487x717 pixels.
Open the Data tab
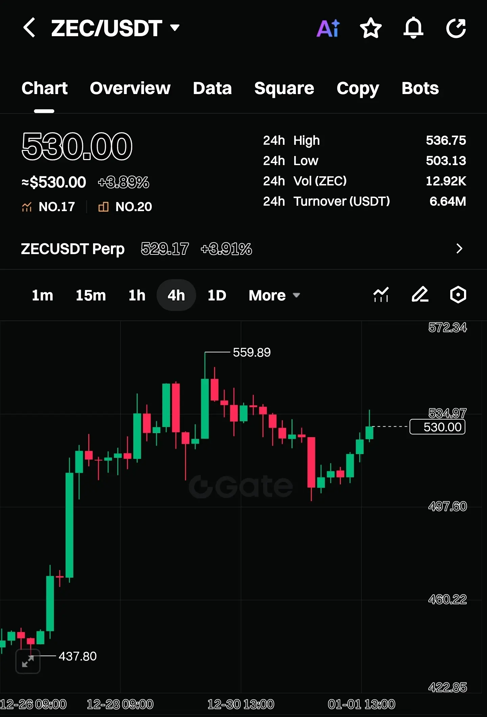(x=212, y=88)
